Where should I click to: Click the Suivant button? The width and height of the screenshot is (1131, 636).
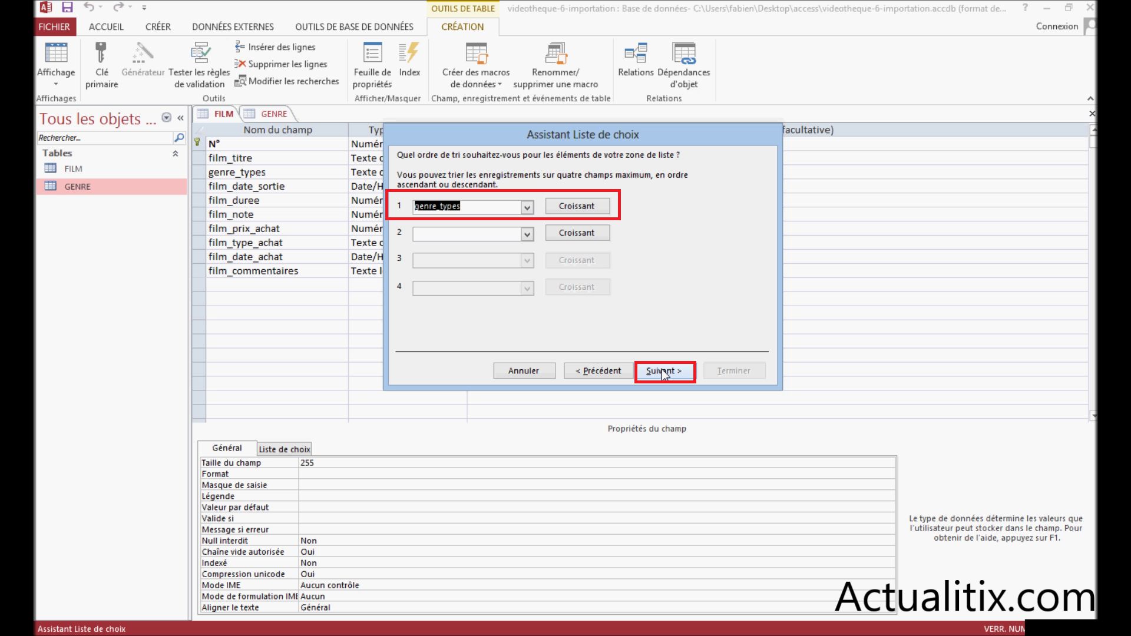pos(664,372)
